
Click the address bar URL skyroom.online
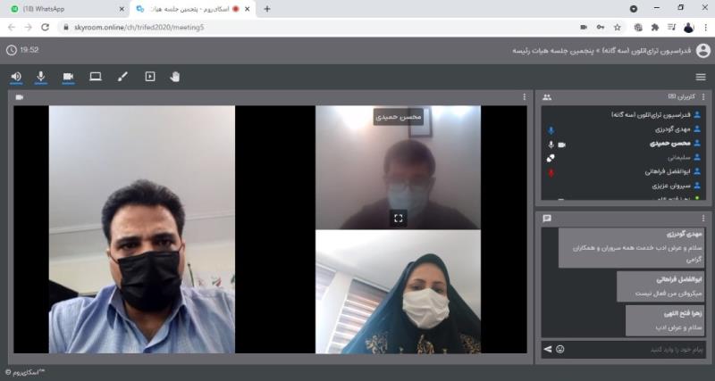point(139,28)
